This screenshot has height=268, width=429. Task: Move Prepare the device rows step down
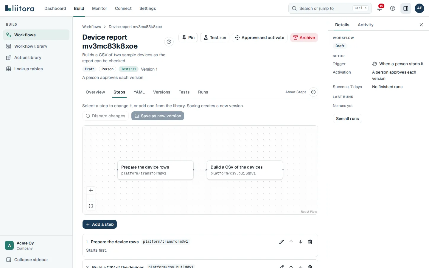pos(301,242)
